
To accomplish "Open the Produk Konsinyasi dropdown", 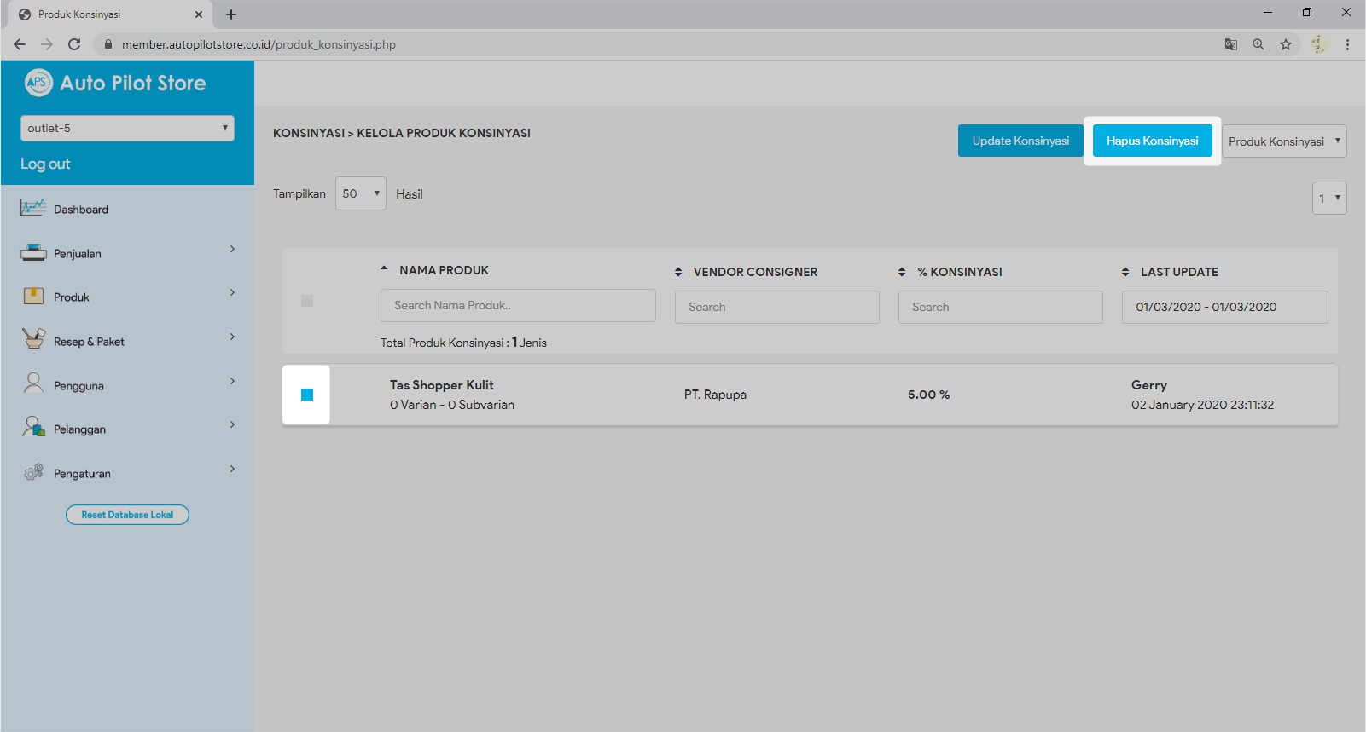I will [x=1284, y=141].
